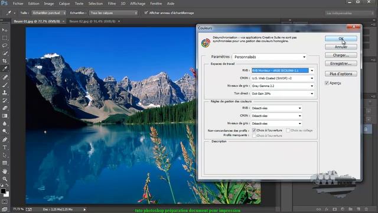
Task: Select the Clone Stamp tool
Action: (5, 92)
